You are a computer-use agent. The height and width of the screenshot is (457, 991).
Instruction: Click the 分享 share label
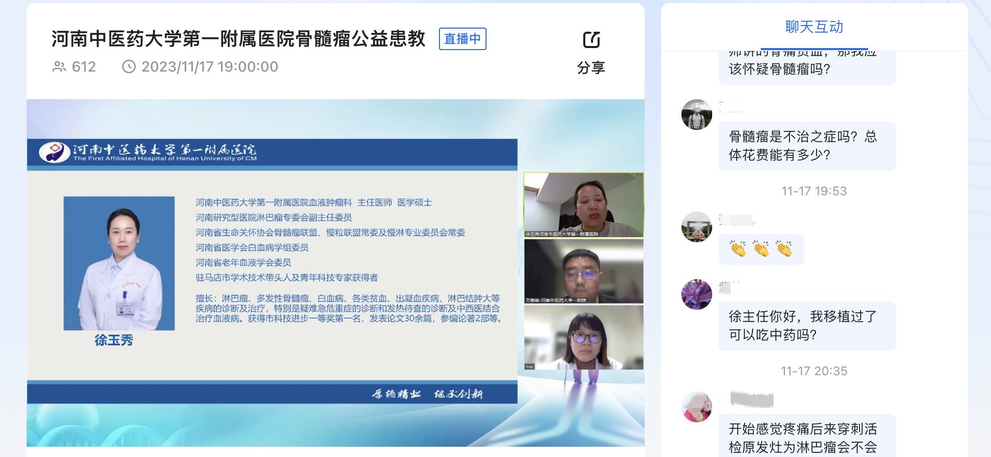click(591, 67)
